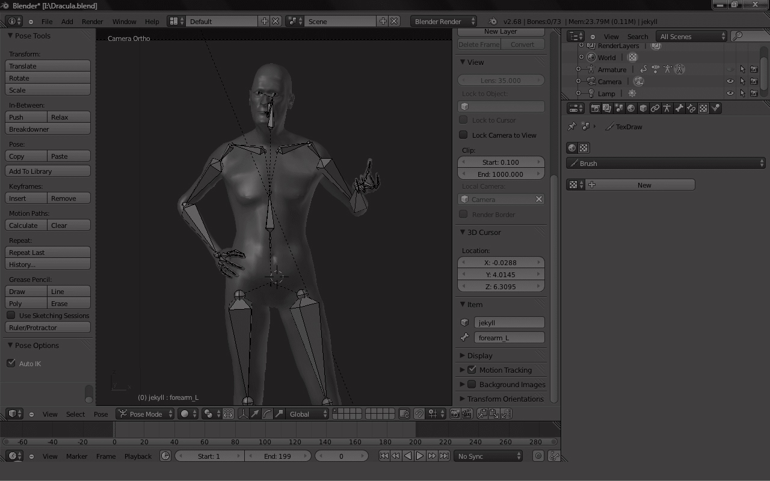The image size is (770, 481).
Task: Click the play animation button
Action: click(x=420, y=456)
